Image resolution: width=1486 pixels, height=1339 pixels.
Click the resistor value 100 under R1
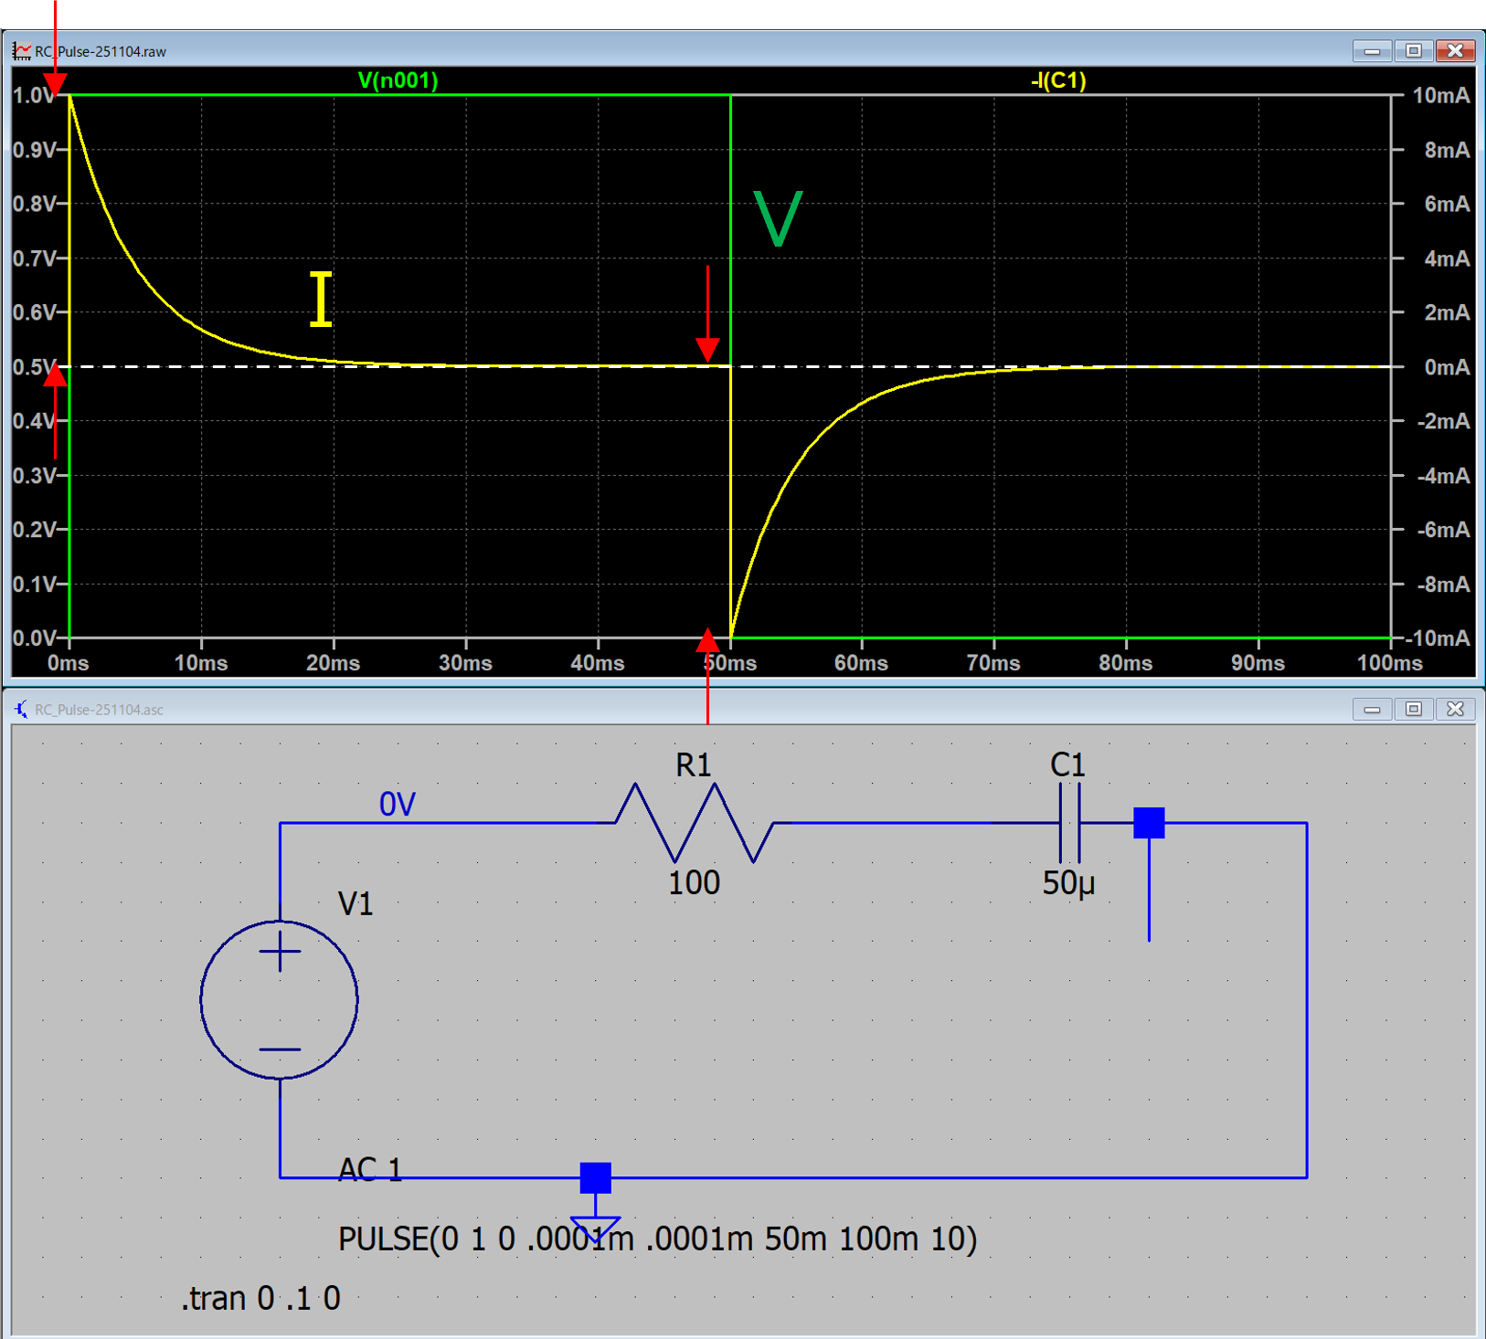tap(694, 883)
